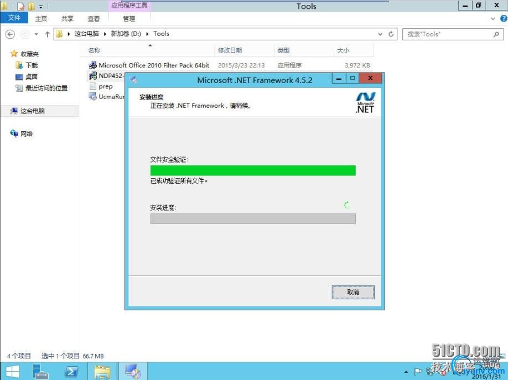Switch to the 查看 ribbon tab
This screenshot has height=380, width=508.
[94, 19]
